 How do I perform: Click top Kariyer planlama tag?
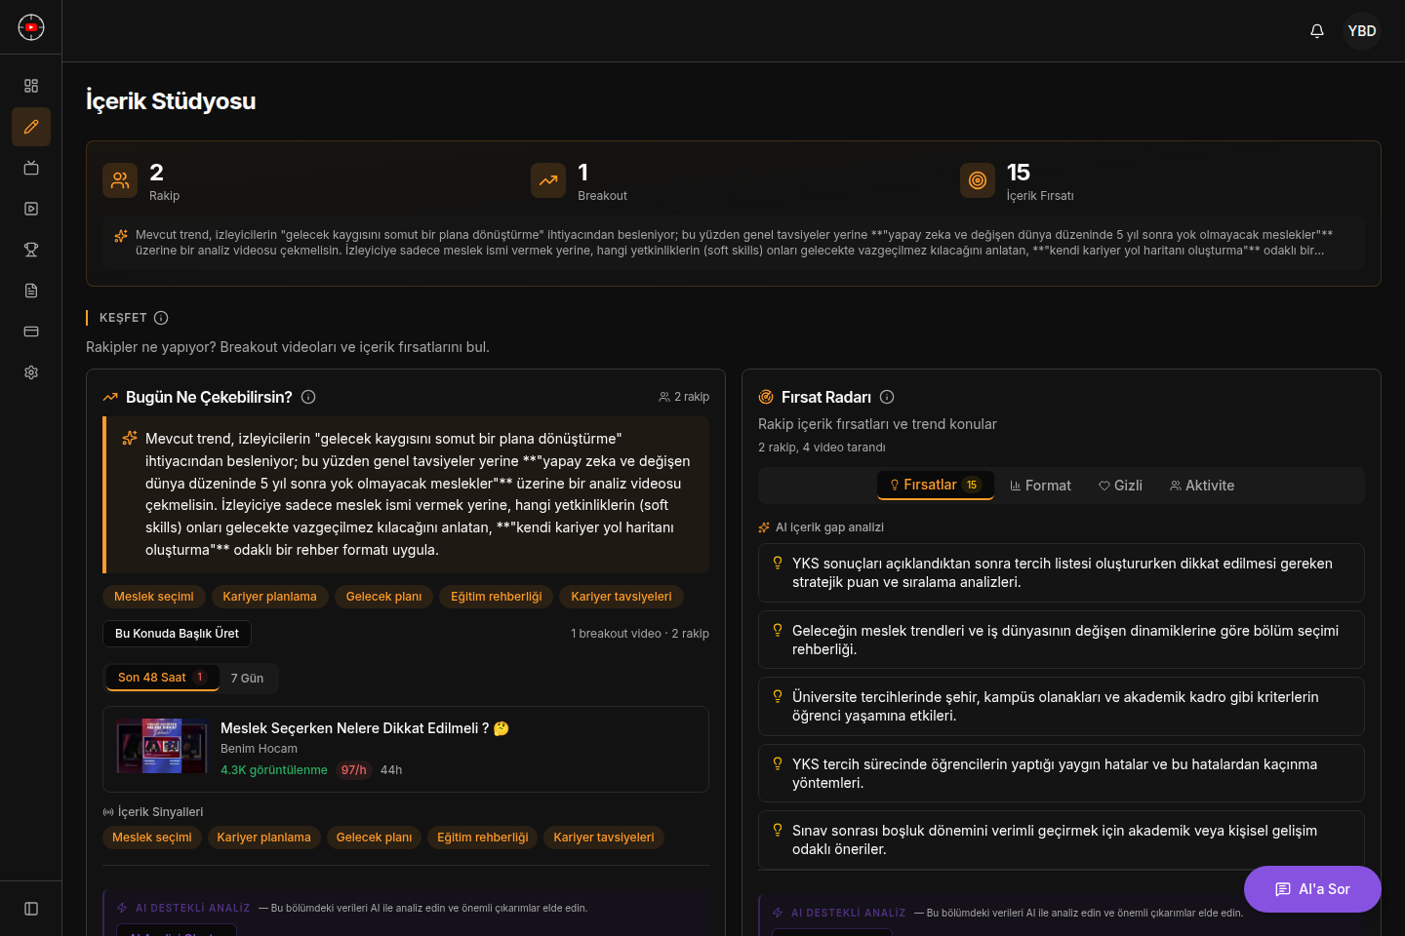(x=269, y=597)
